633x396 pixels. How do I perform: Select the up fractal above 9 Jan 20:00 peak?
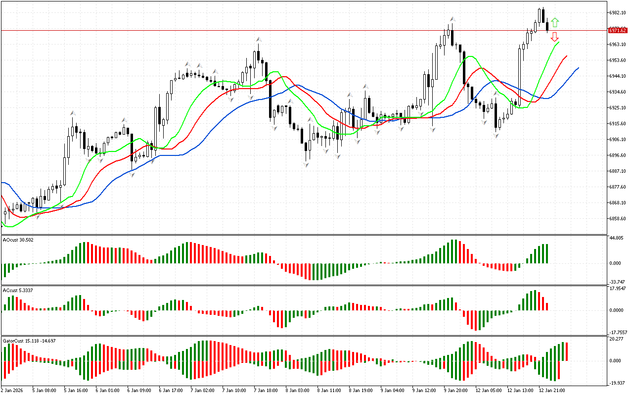[452, 19]
